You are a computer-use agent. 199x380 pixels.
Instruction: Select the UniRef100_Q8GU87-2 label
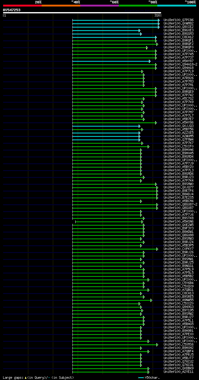(x=180, y=204)
